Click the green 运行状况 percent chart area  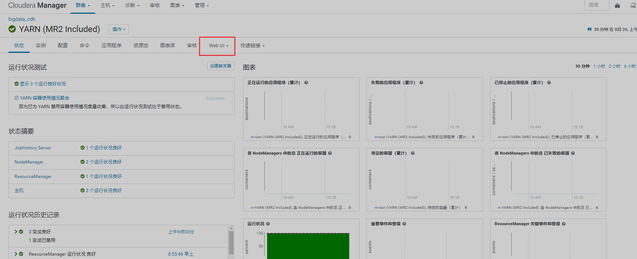point(308,246)
